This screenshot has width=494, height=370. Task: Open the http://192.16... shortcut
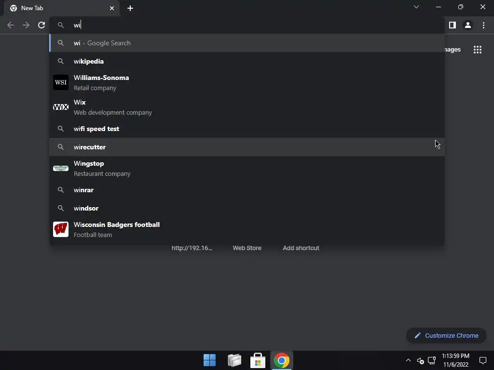click(192, 248)
